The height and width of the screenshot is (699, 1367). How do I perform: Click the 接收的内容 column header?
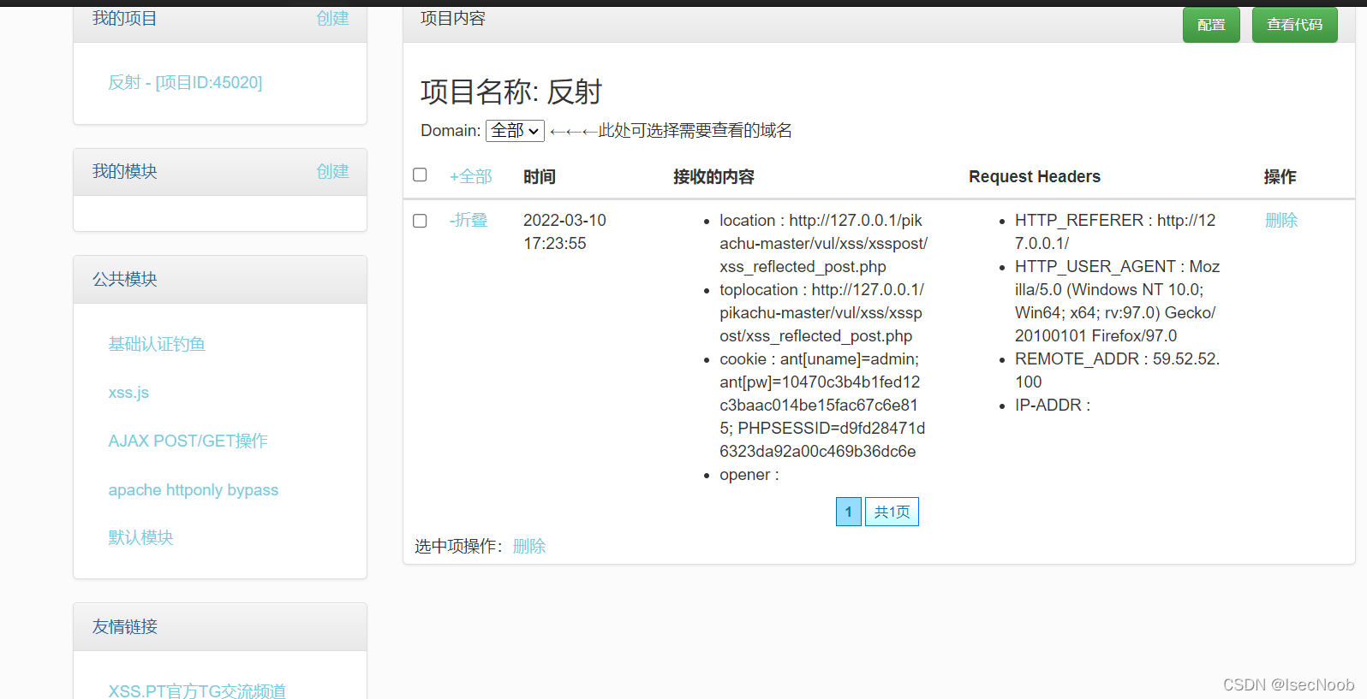[x=713, y=176]
